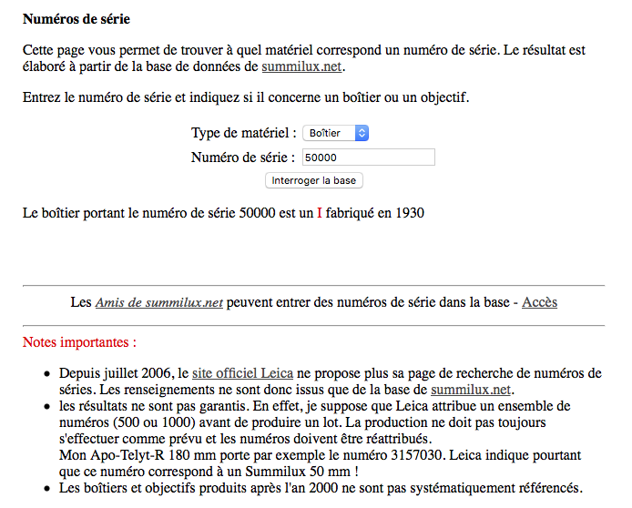Click the note about l'an 2000 products

[x=321, y=488]
